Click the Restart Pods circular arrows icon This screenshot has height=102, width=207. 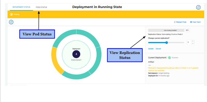click(175, 22)
